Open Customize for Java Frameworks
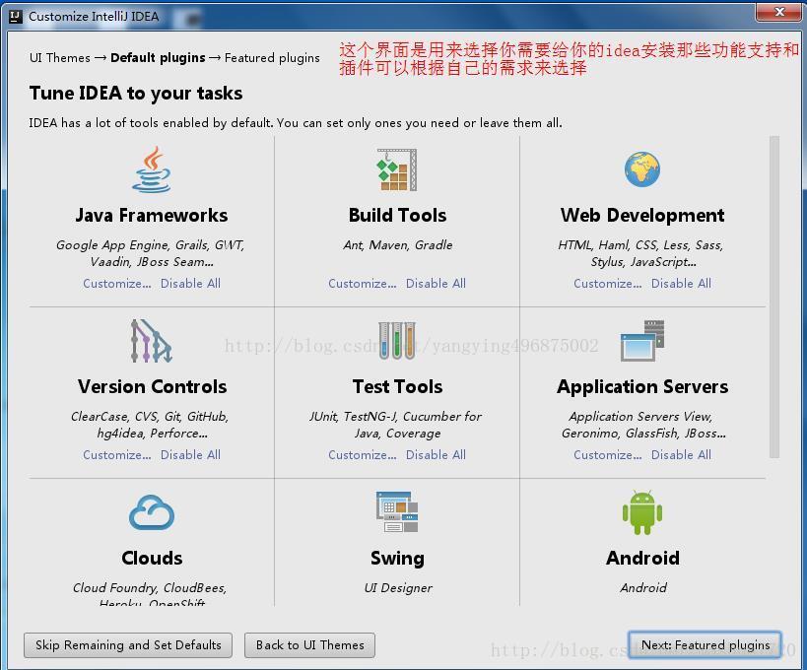Screen dimensions: 807x670 pos(116,283)
